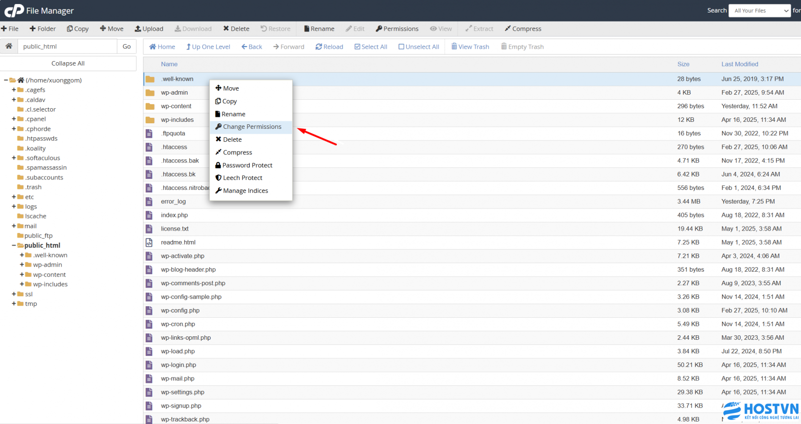Click the View toolbar button

[x=441, y=29]
